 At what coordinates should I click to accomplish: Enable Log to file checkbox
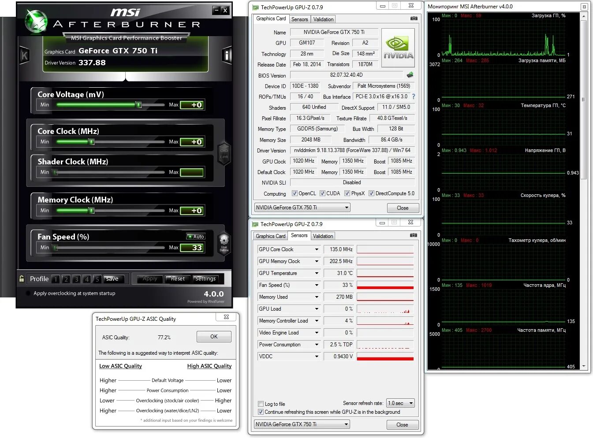click(261, 404)
